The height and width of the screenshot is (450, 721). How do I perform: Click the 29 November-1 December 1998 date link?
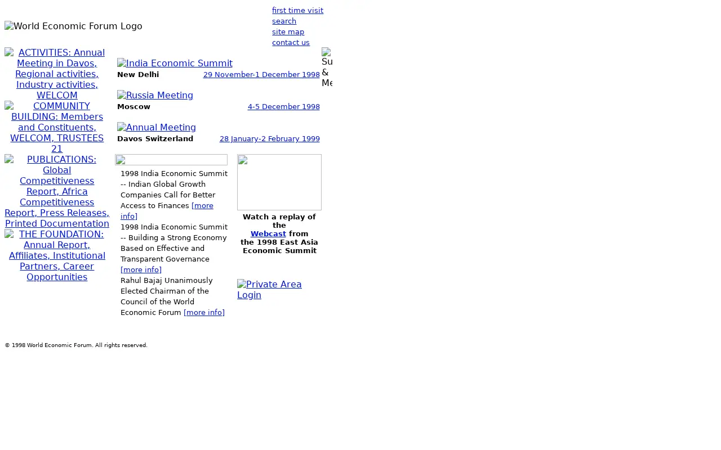(x=261, y=75)
